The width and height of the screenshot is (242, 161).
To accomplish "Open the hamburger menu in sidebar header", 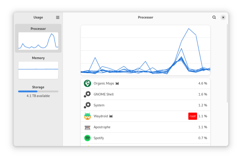I will click(x=58, y=17).
